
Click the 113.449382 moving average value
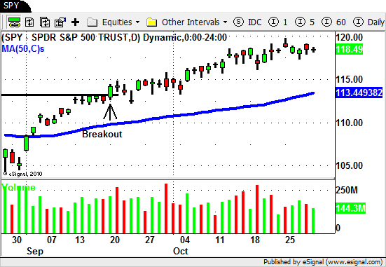pos(359,93)
